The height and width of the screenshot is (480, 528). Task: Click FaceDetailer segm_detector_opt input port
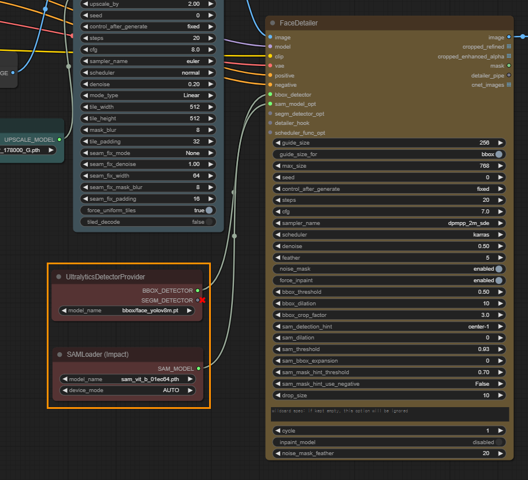(270, 113)
